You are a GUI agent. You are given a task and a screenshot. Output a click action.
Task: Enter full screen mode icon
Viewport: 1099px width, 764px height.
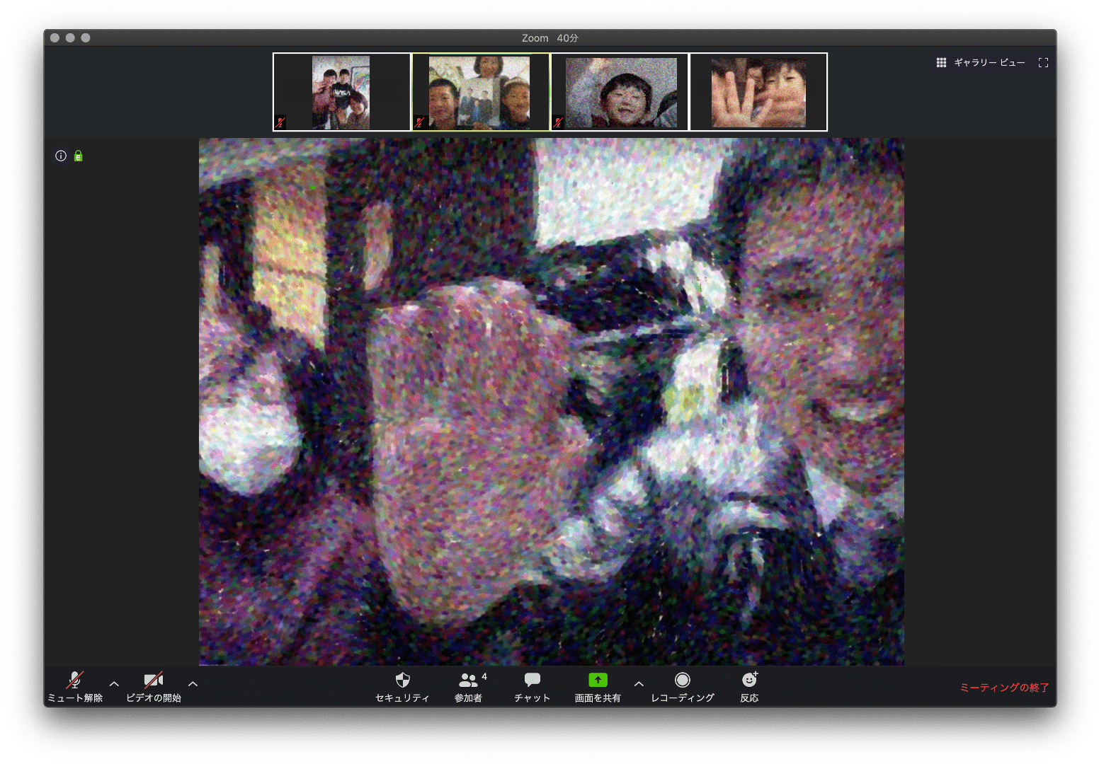(1043, 63)
